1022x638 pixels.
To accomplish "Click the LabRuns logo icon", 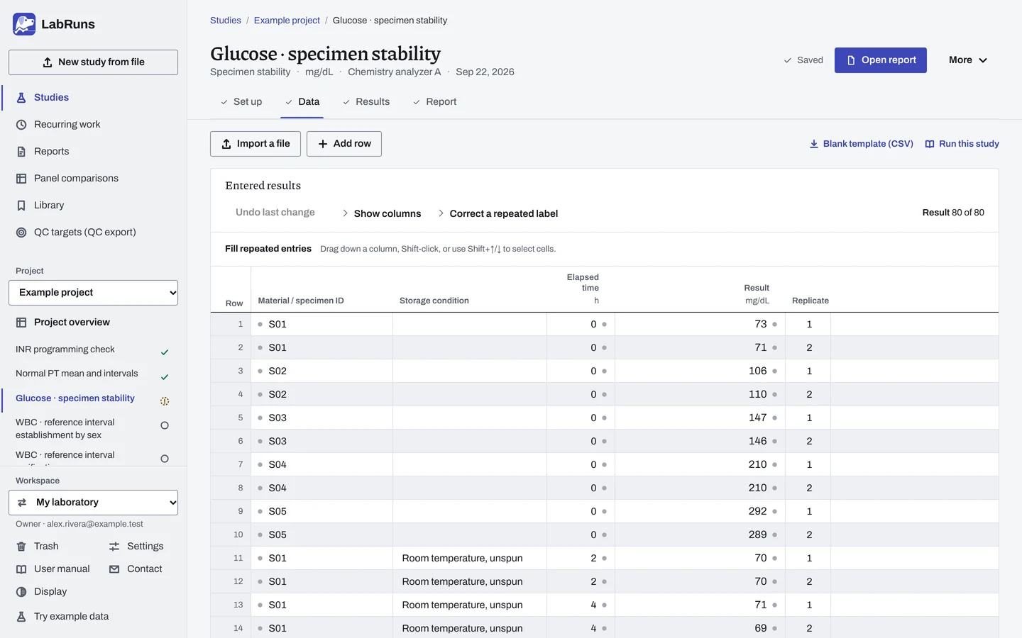I will 24,24.
